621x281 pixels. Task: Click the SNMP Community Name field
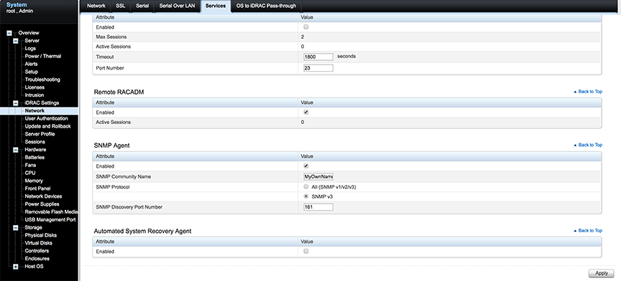point(318,176)
